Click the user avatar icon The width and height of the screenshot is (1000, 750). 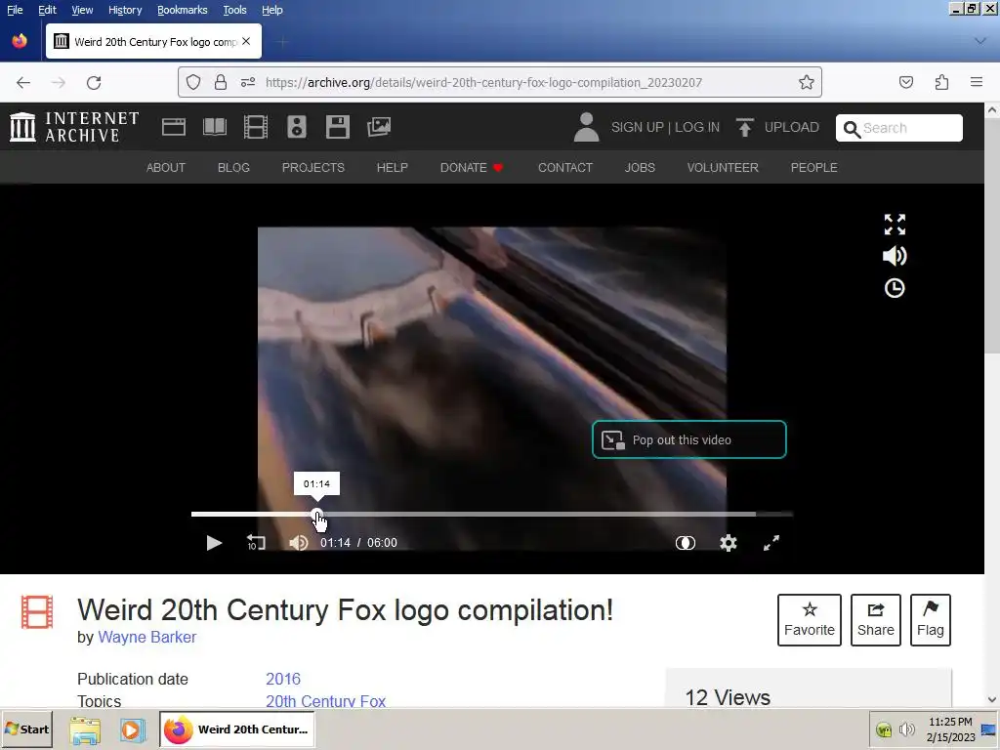coord(586,127)
